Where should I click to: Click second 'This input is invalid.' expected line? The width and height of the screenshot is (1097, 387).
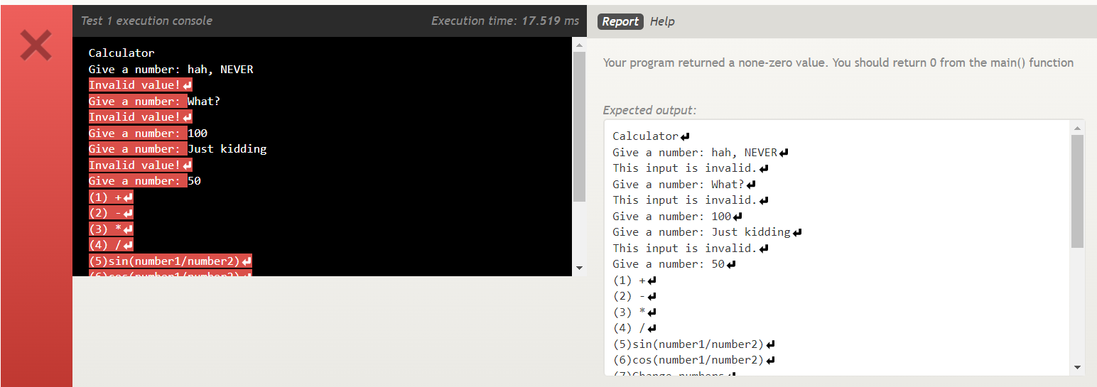[691, 200]
